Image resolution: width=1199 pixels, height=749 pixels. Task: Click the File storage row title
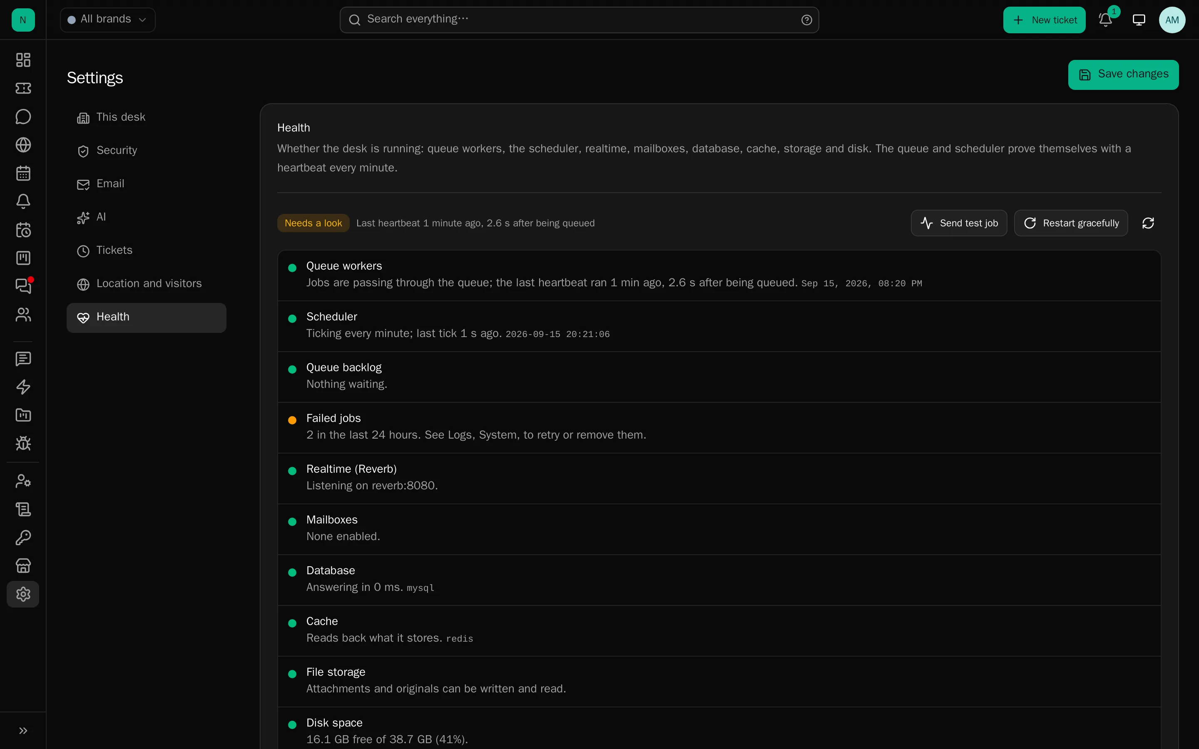(336, 672)
